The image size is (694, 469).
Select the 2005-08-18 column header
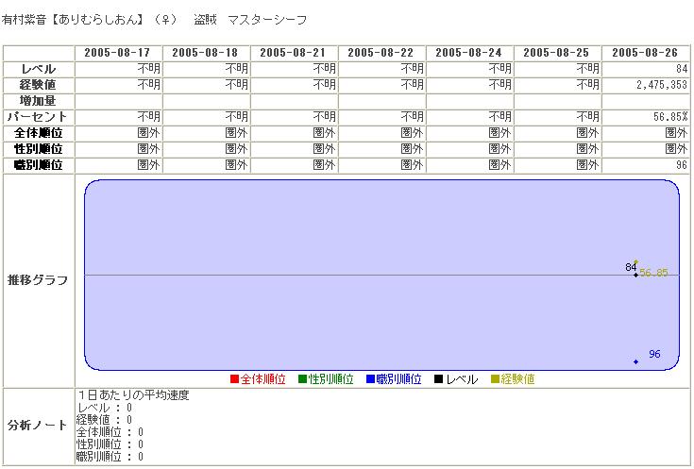tap(206, 53)
